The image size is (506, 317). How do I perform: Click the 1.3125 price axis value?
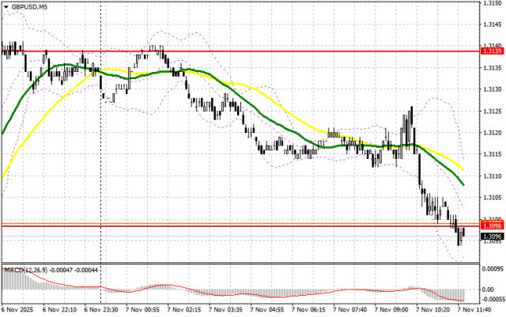(492, 111)
